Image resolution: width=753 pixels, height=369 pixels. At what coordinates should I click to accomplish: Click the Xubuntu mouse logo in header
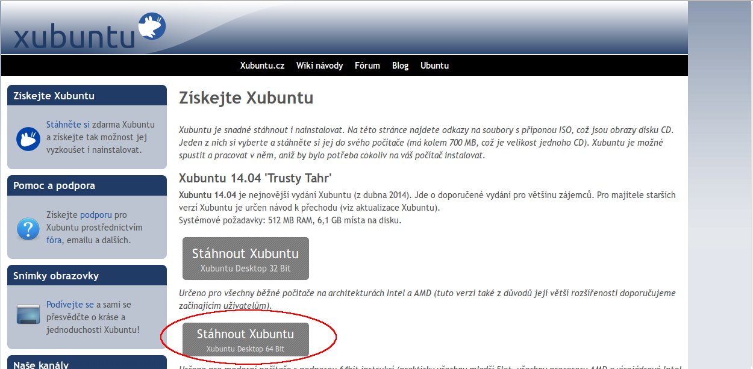[152, 27]
